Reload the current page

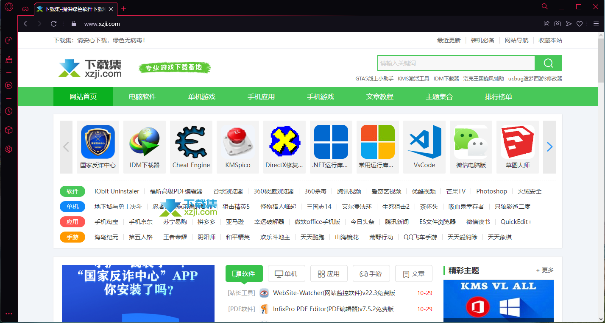coord(54,24)
